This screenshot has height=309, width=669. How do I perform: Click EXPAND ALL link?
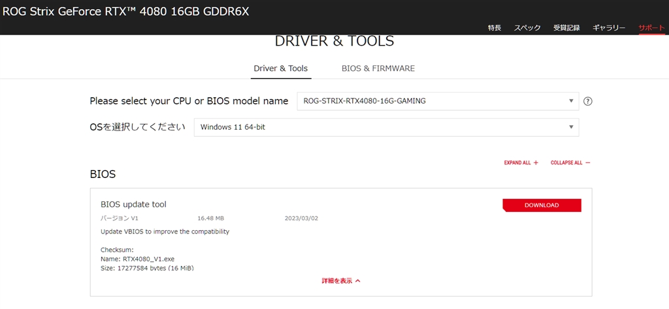[x=521, y=162]
